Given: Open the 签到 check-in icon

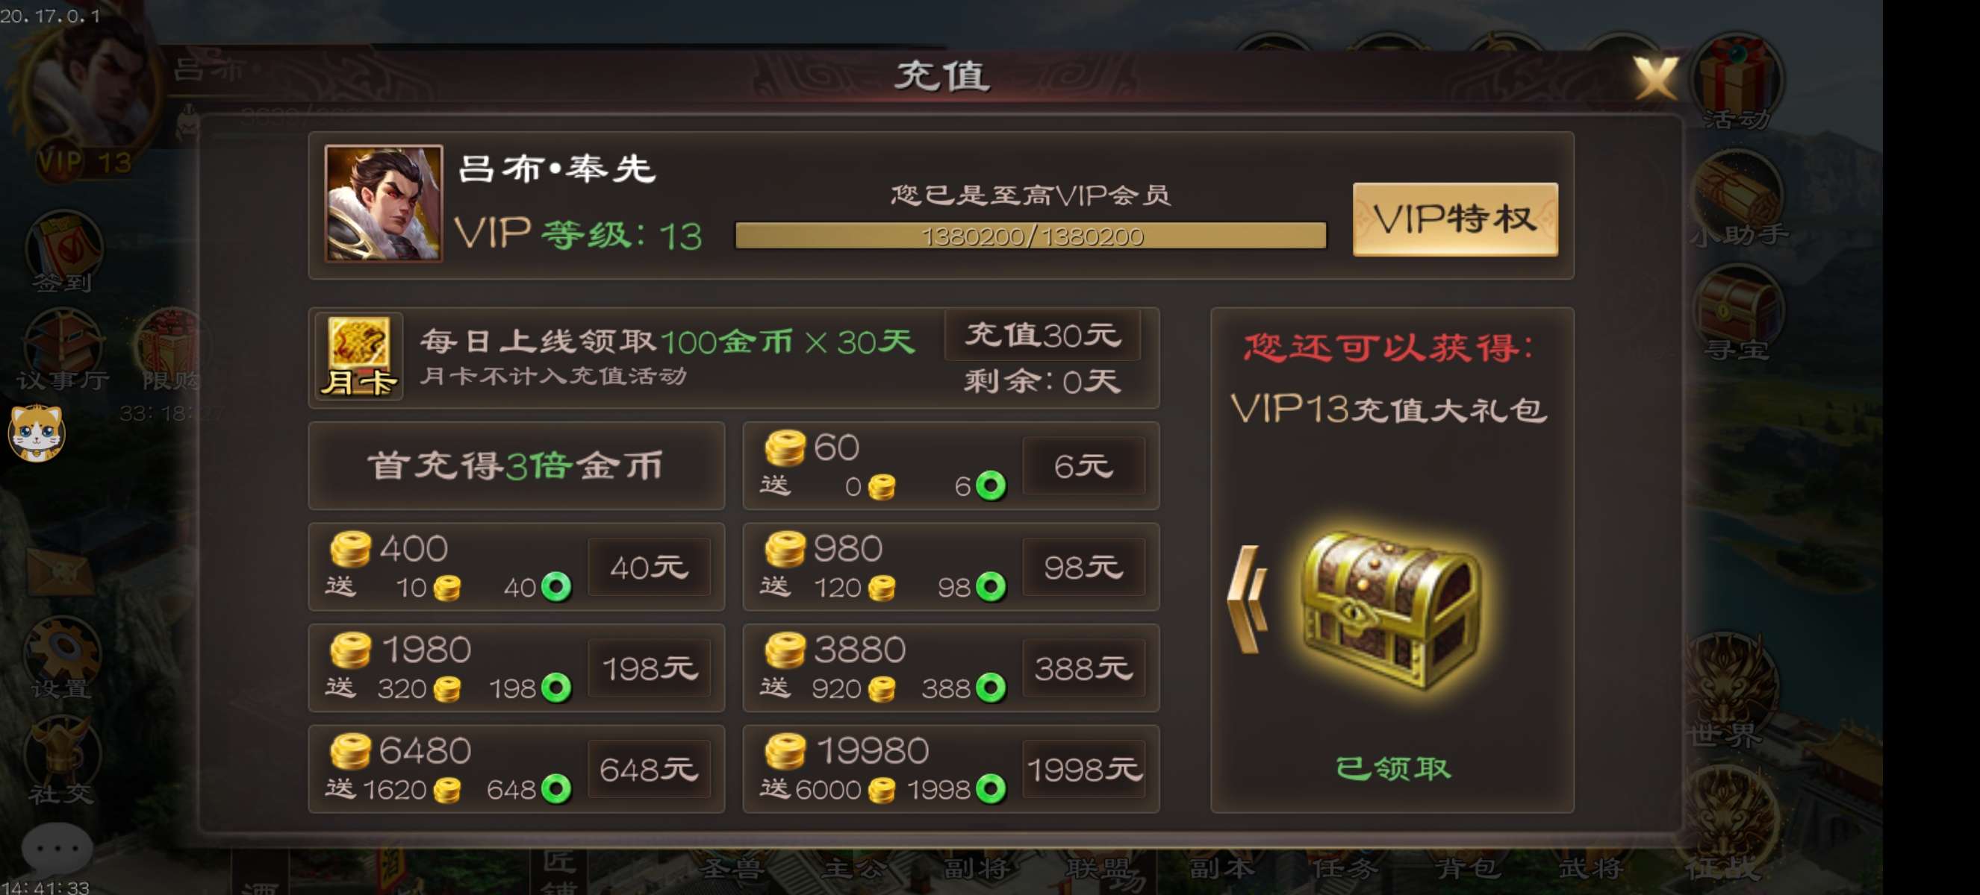Looking at the screenshot, I should tap(63, 249).
